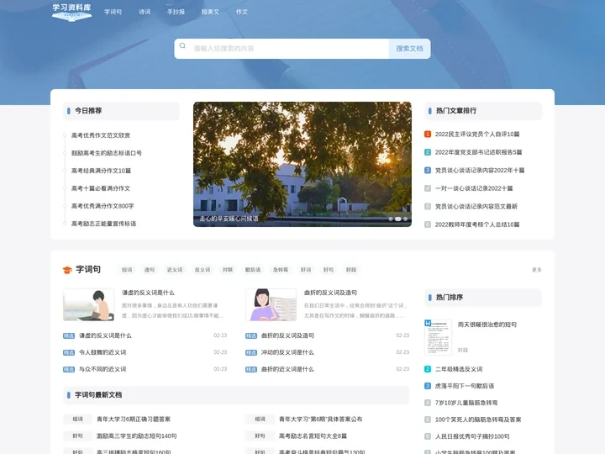Select the 反义词 tag pill

pos(203,270)
